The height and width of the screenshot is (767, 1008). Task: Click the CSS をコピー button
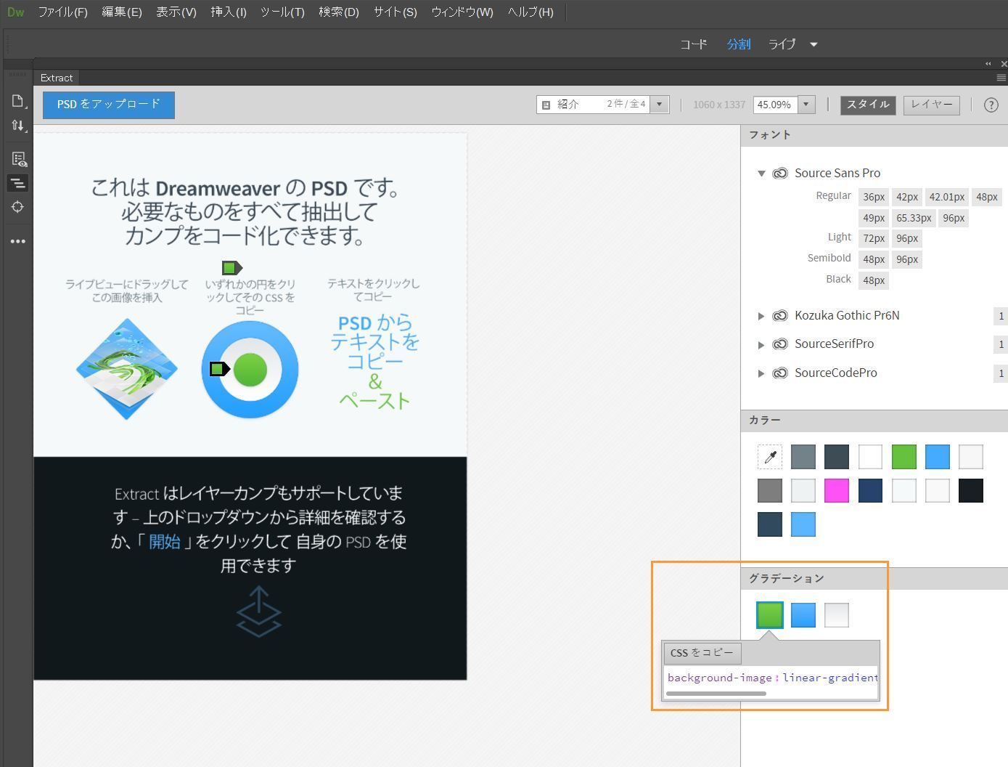click(702, 653)
